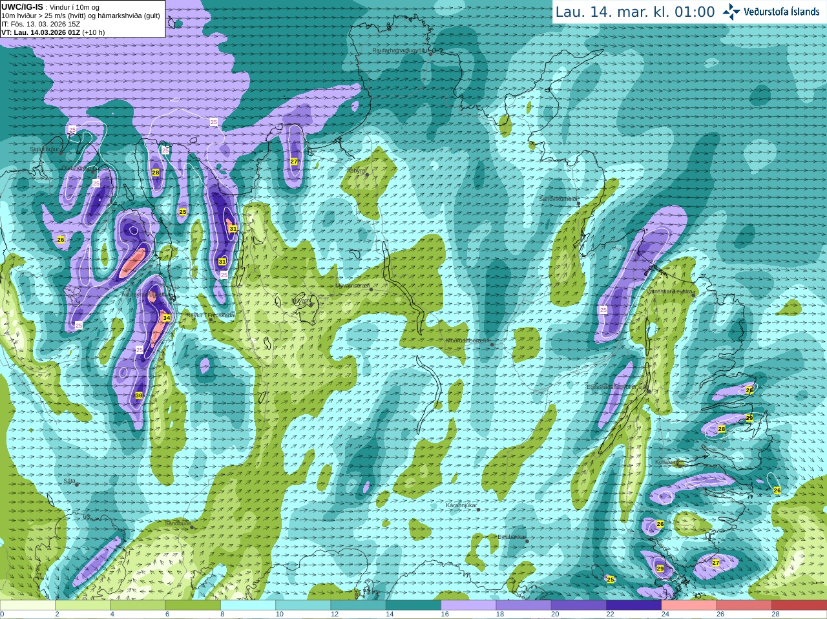Screen dimensions: 827x619
Task: Click the yellow gust value 34 near Akureyrarflugvöllur
Action: [167, 318]
